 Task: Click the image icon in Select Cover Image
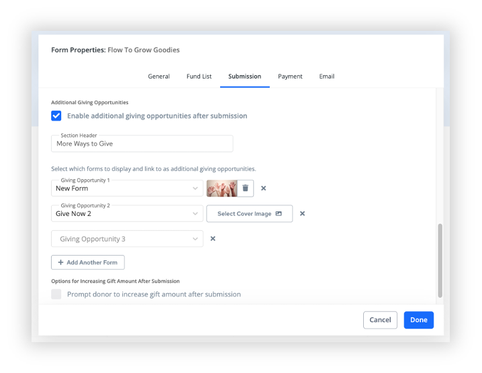(x=279, y=214)
